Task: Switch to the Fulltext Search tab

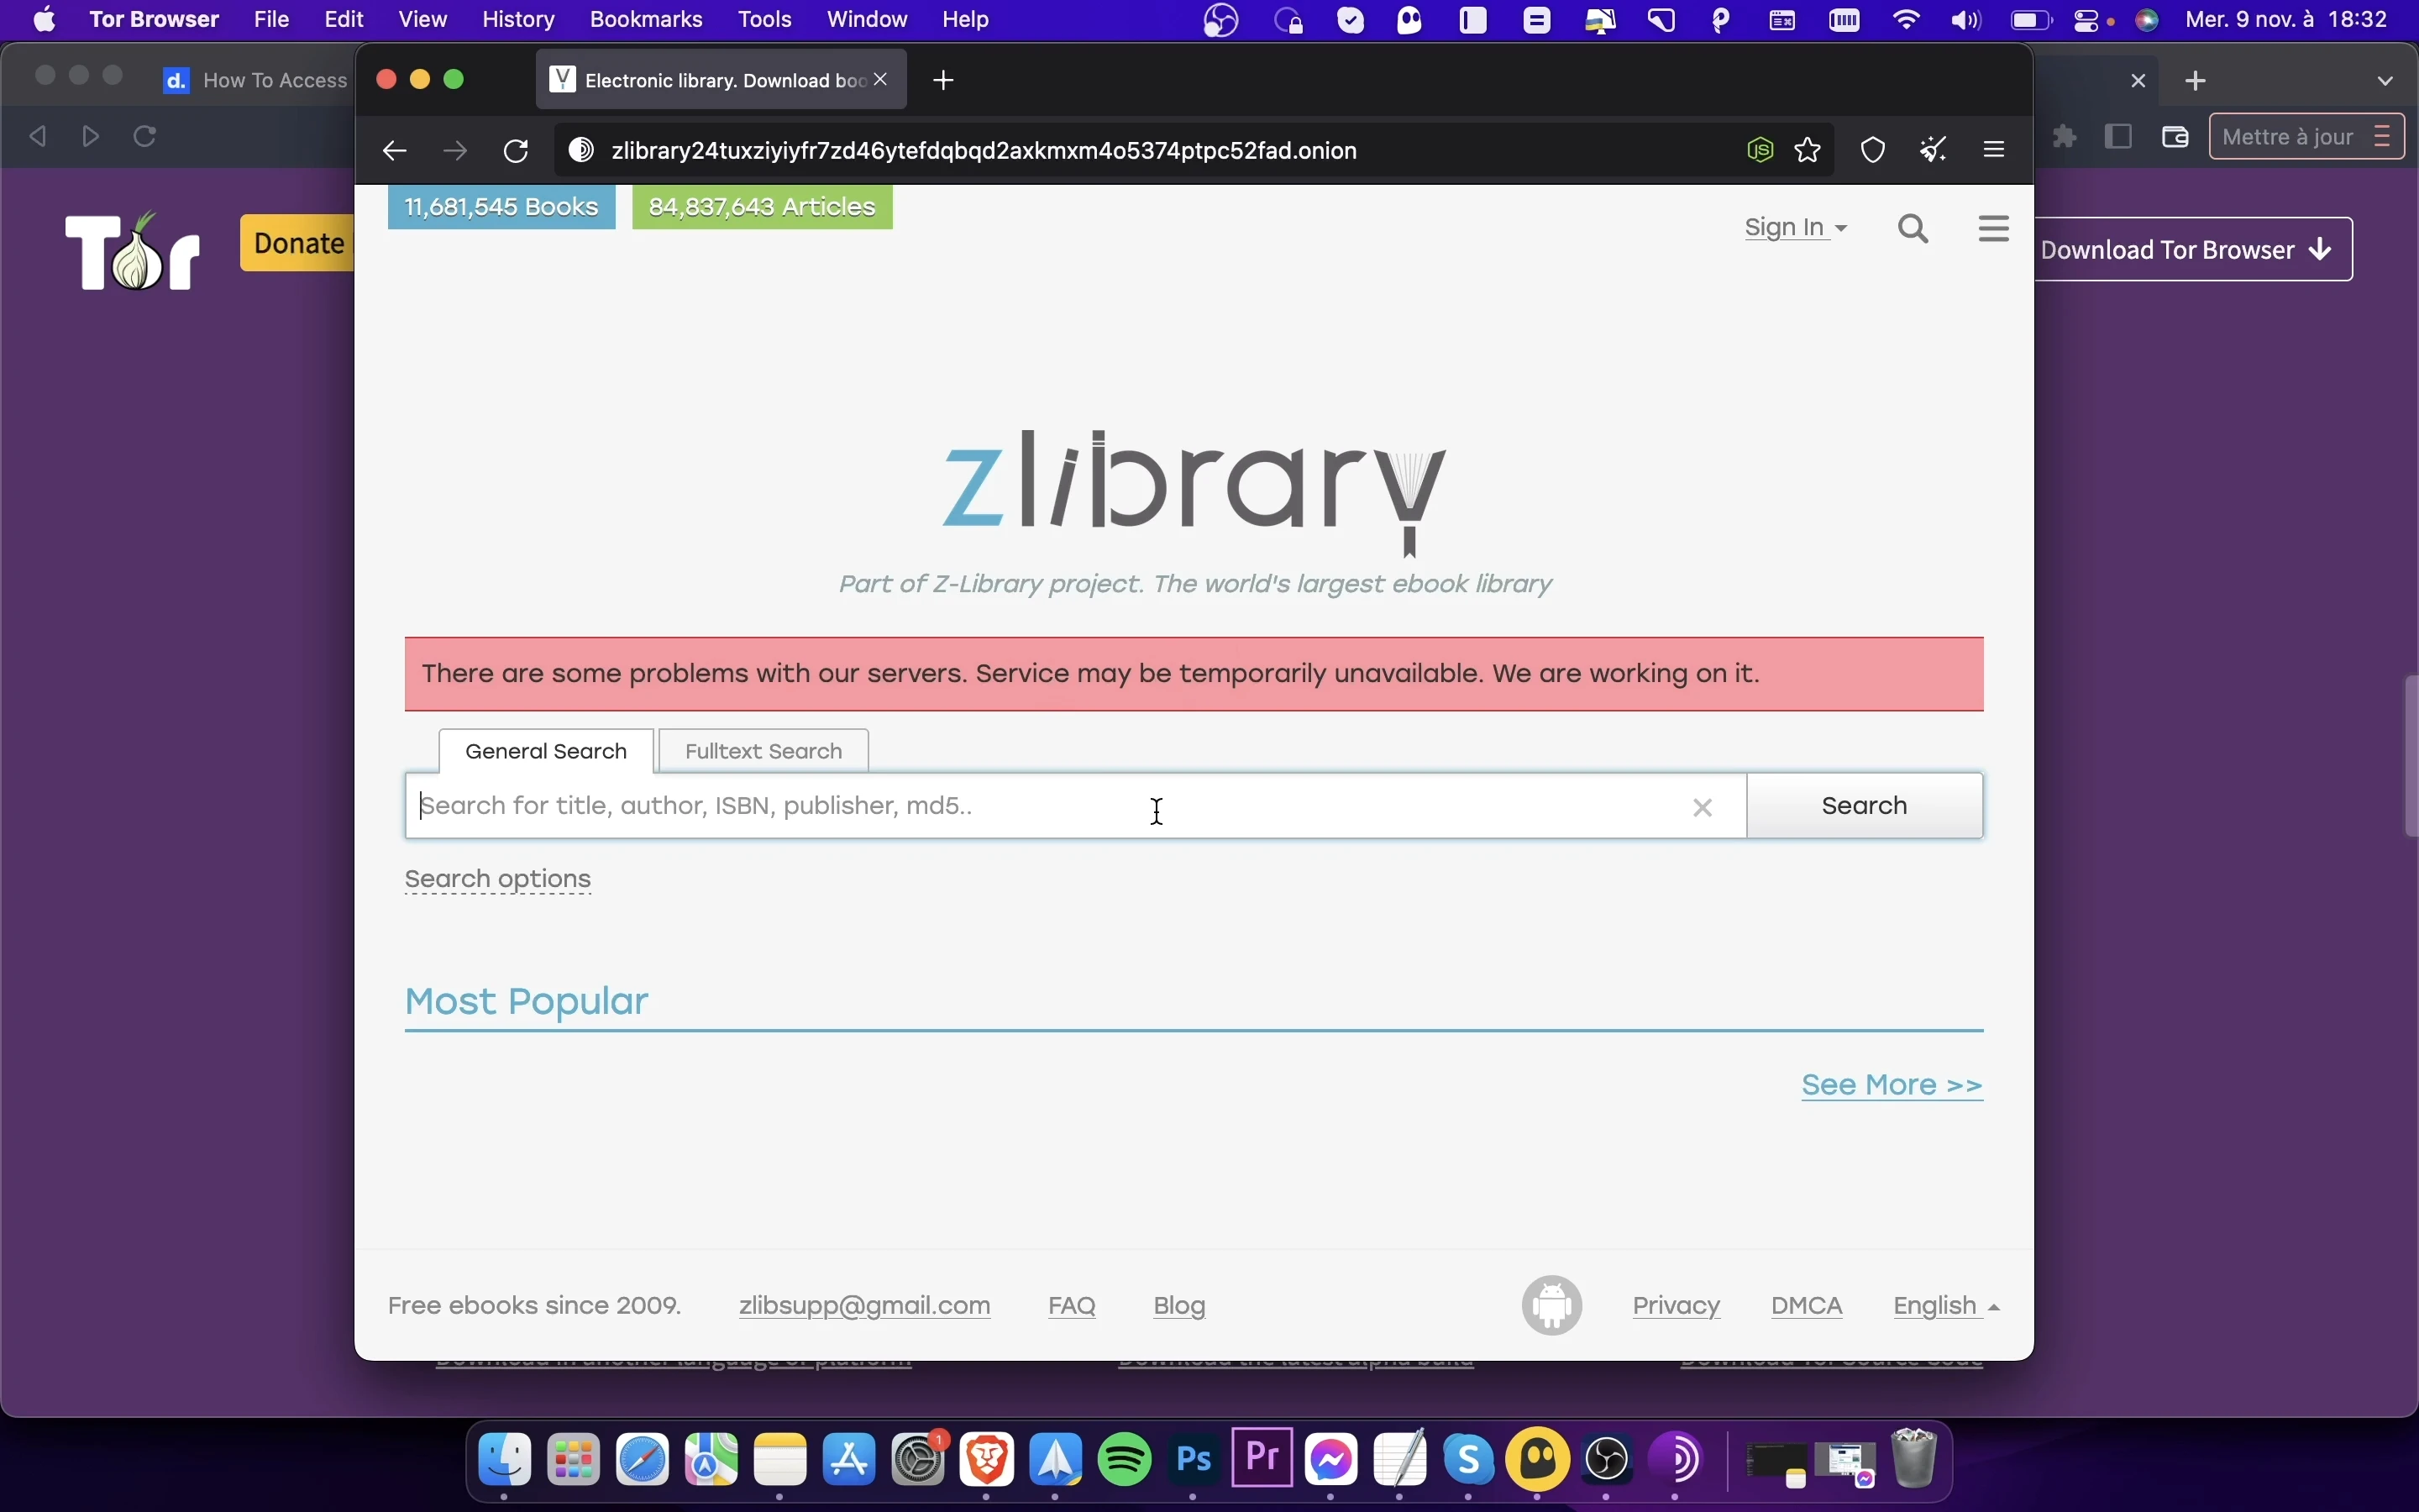Action: 763,752
